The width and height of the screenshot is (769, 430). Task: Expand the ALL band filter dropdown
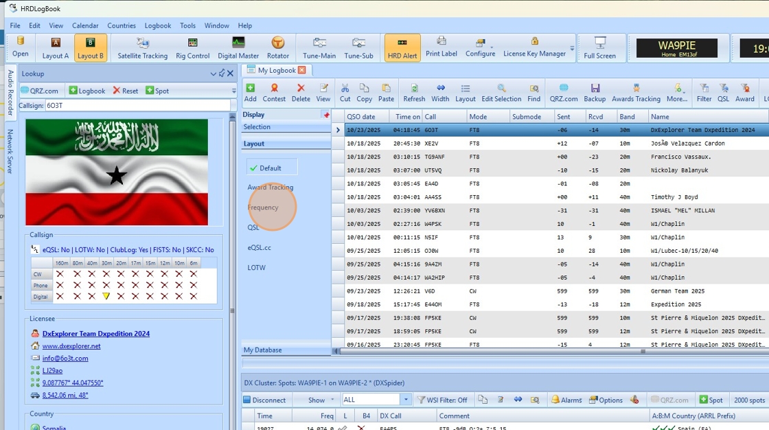406,400
